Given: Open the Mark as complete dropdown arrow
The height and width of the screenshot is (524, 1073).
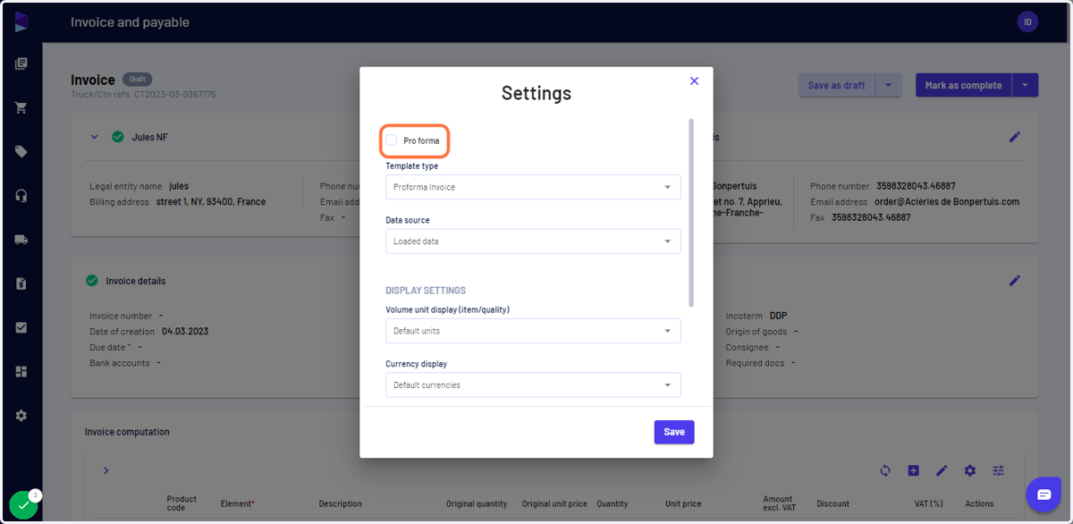Looking at the screenshot, I should click(1025, 86).
